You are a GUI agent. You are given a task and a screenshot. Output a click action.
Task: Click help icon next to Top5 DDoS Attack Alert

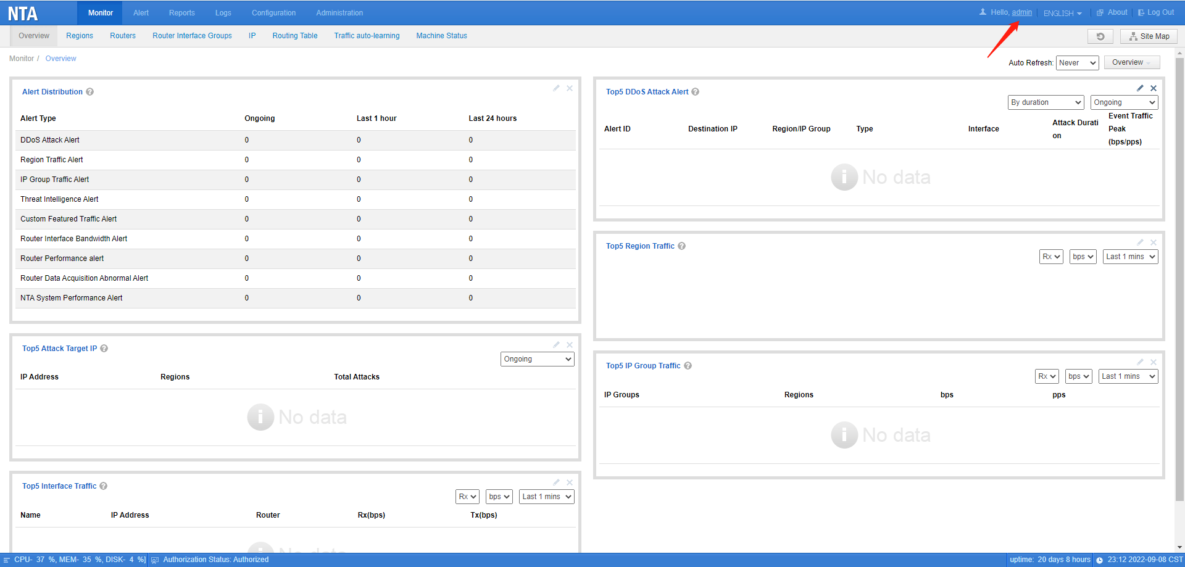(696, 92)
